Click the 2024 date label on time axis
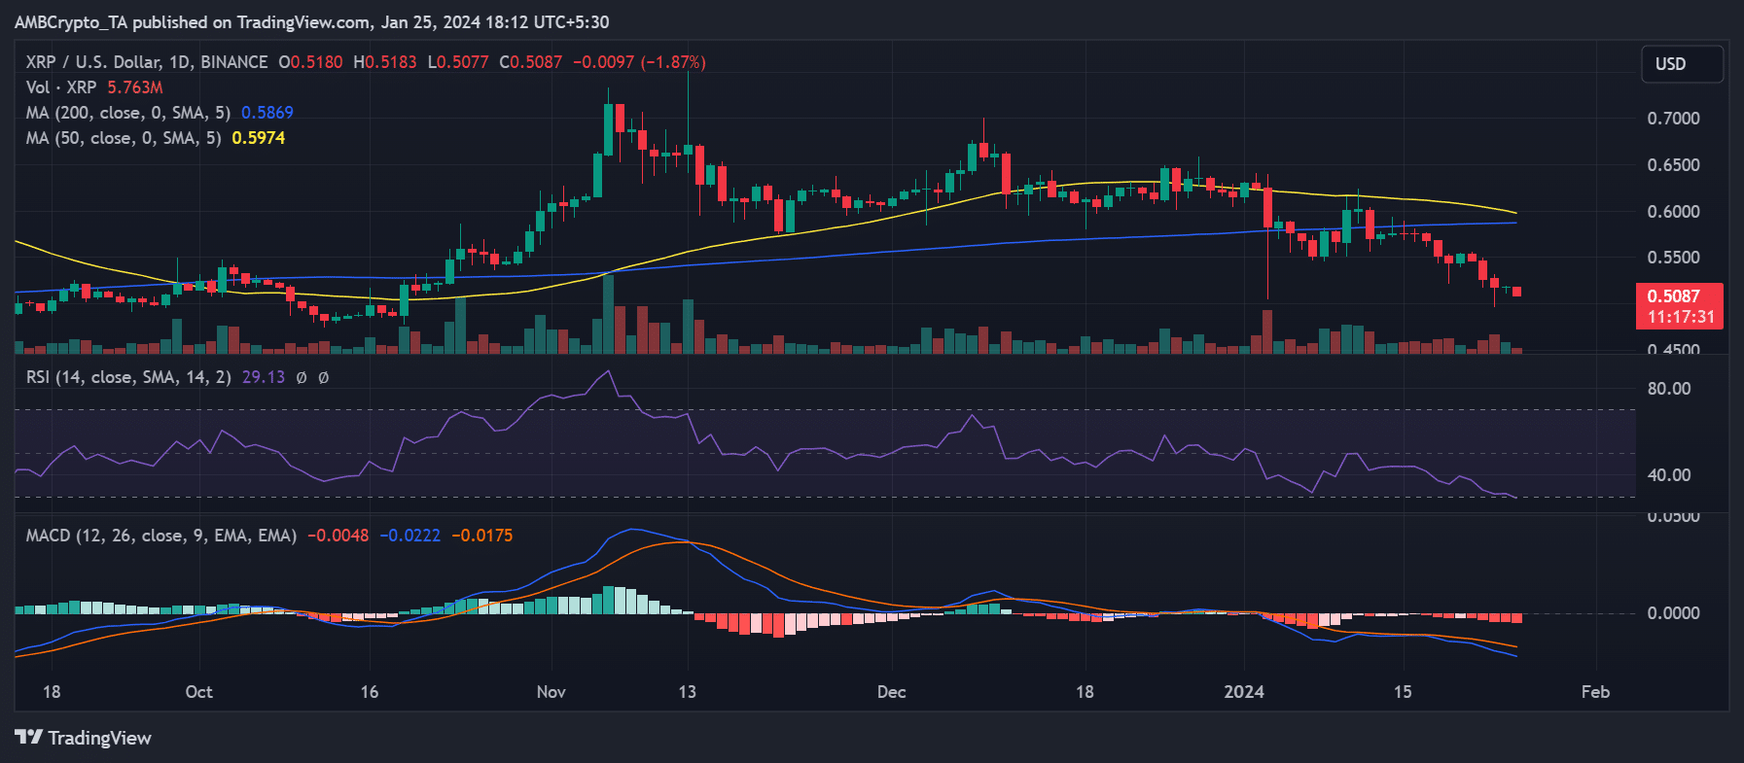Screen dimensions: 1744x763 pyautogui.click(x=1244, y=692)
